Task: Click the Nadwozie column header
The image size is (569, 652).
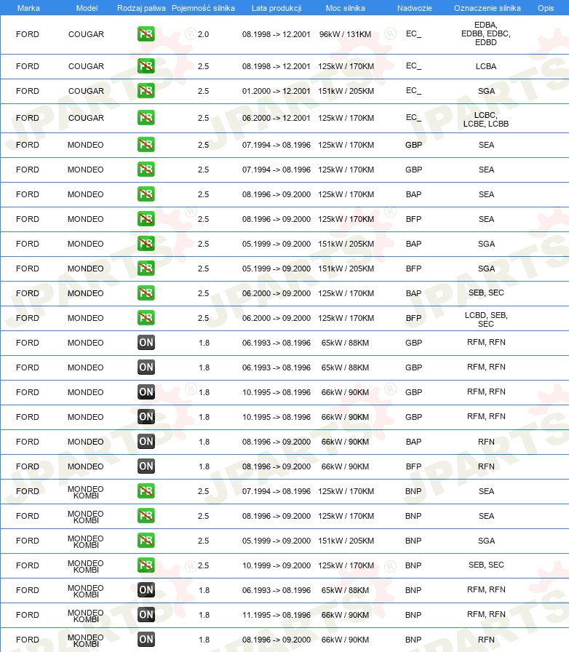Action: point(414,8)
